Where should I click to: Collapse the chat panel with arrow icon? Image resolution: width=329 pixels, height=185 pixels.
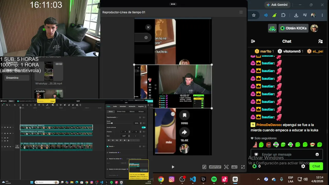coord(253,41)
